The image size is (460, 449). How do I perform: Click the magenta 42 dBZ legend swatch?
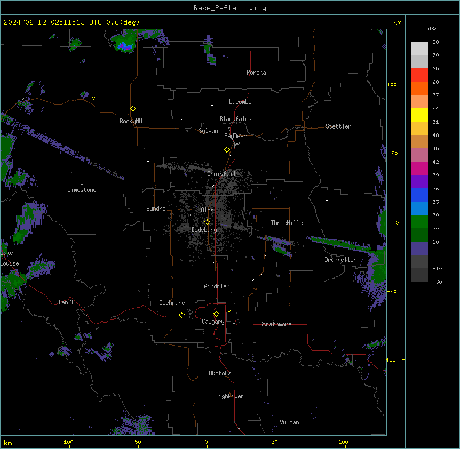pos(419,168)
